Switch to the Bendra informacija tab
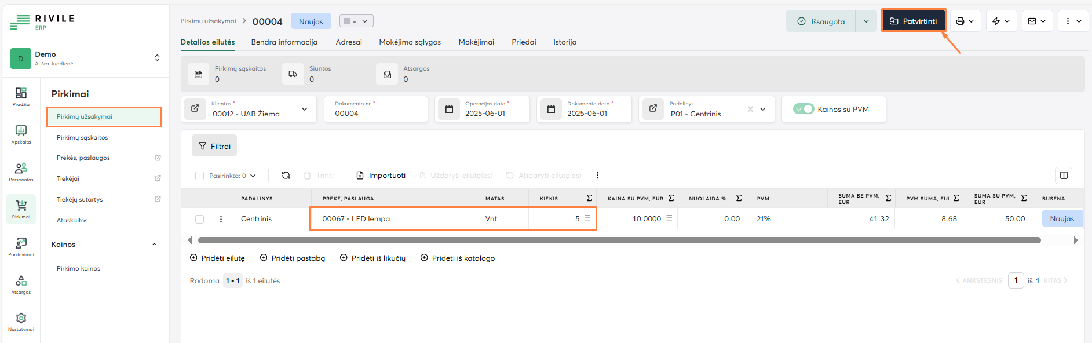This screenshot has height=343, width=1092. [284, 42]
